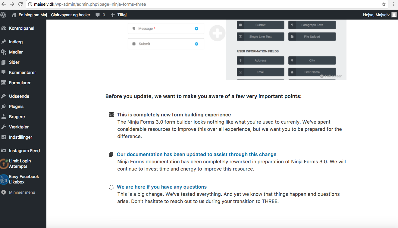Select the File Upload field button
The width and height of the screenshot is (398, 228).
(x=312, y=37)
